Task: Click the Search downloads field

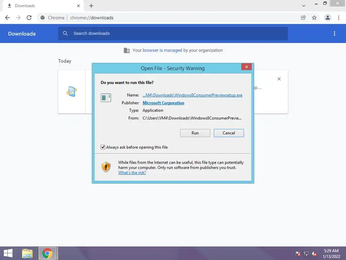Action: (x=173, y=34)
